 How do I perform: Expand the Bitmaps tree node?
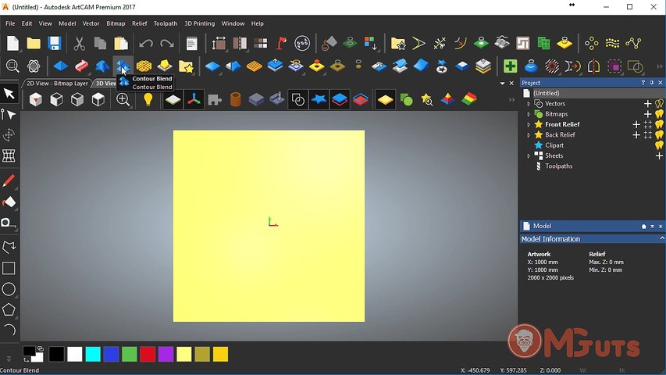tap(529, 114)
